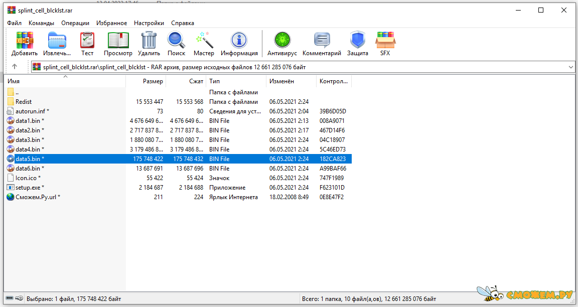Image resolution: width=578 pixels, height=307 pixels.
Task: Open the Настройки menu
Action: (149, 23)
